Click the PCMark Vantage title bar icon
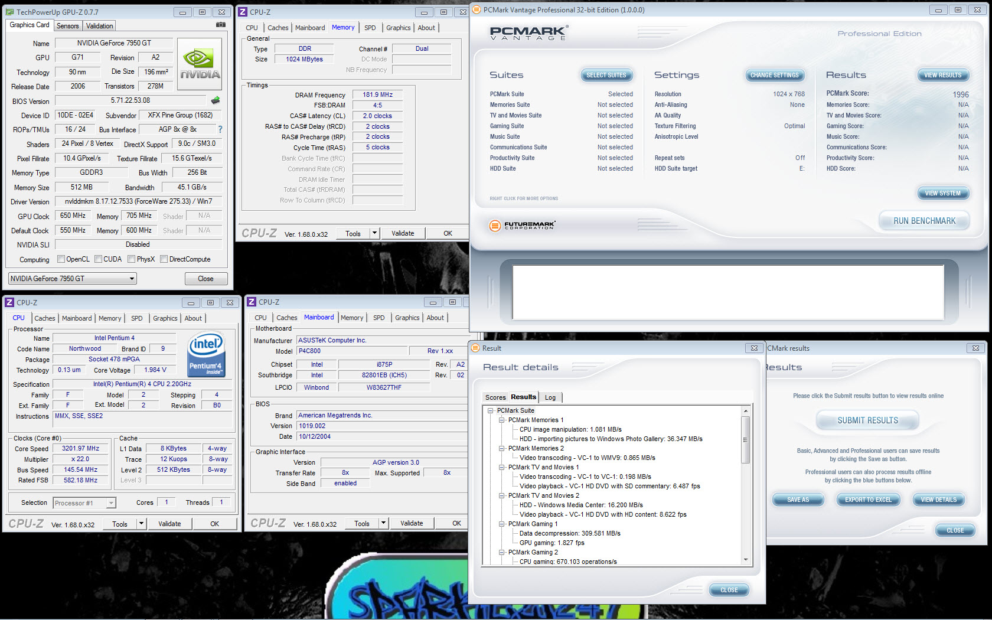992x620 pixels. 477,9
